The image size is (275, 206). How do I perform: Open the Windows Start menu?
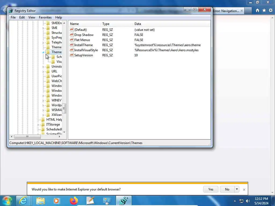pos(7,201)
